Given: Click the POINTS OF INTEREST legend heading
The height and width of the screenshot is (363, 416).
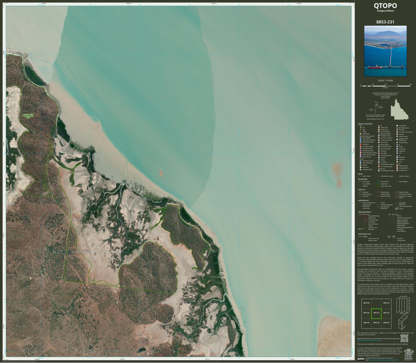Looking at the screenshot, I should pos(365,124).
